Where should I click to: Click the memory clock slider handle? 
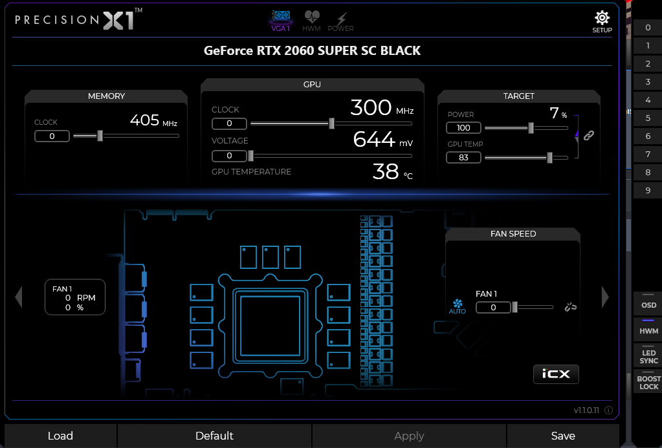(x=100, y=136)
